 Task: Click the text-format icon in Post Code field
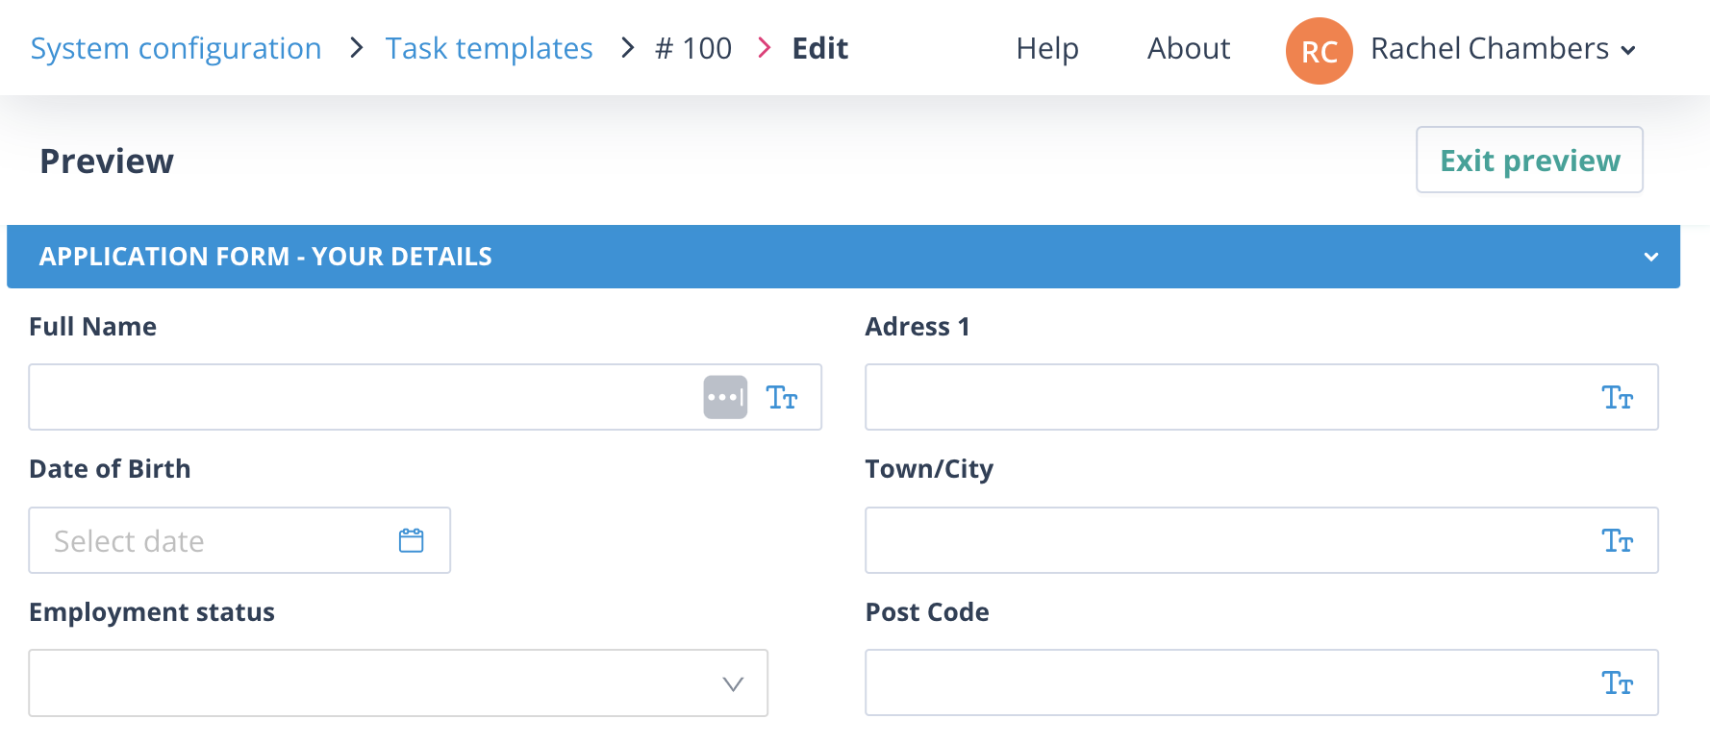coord(1618,682)
